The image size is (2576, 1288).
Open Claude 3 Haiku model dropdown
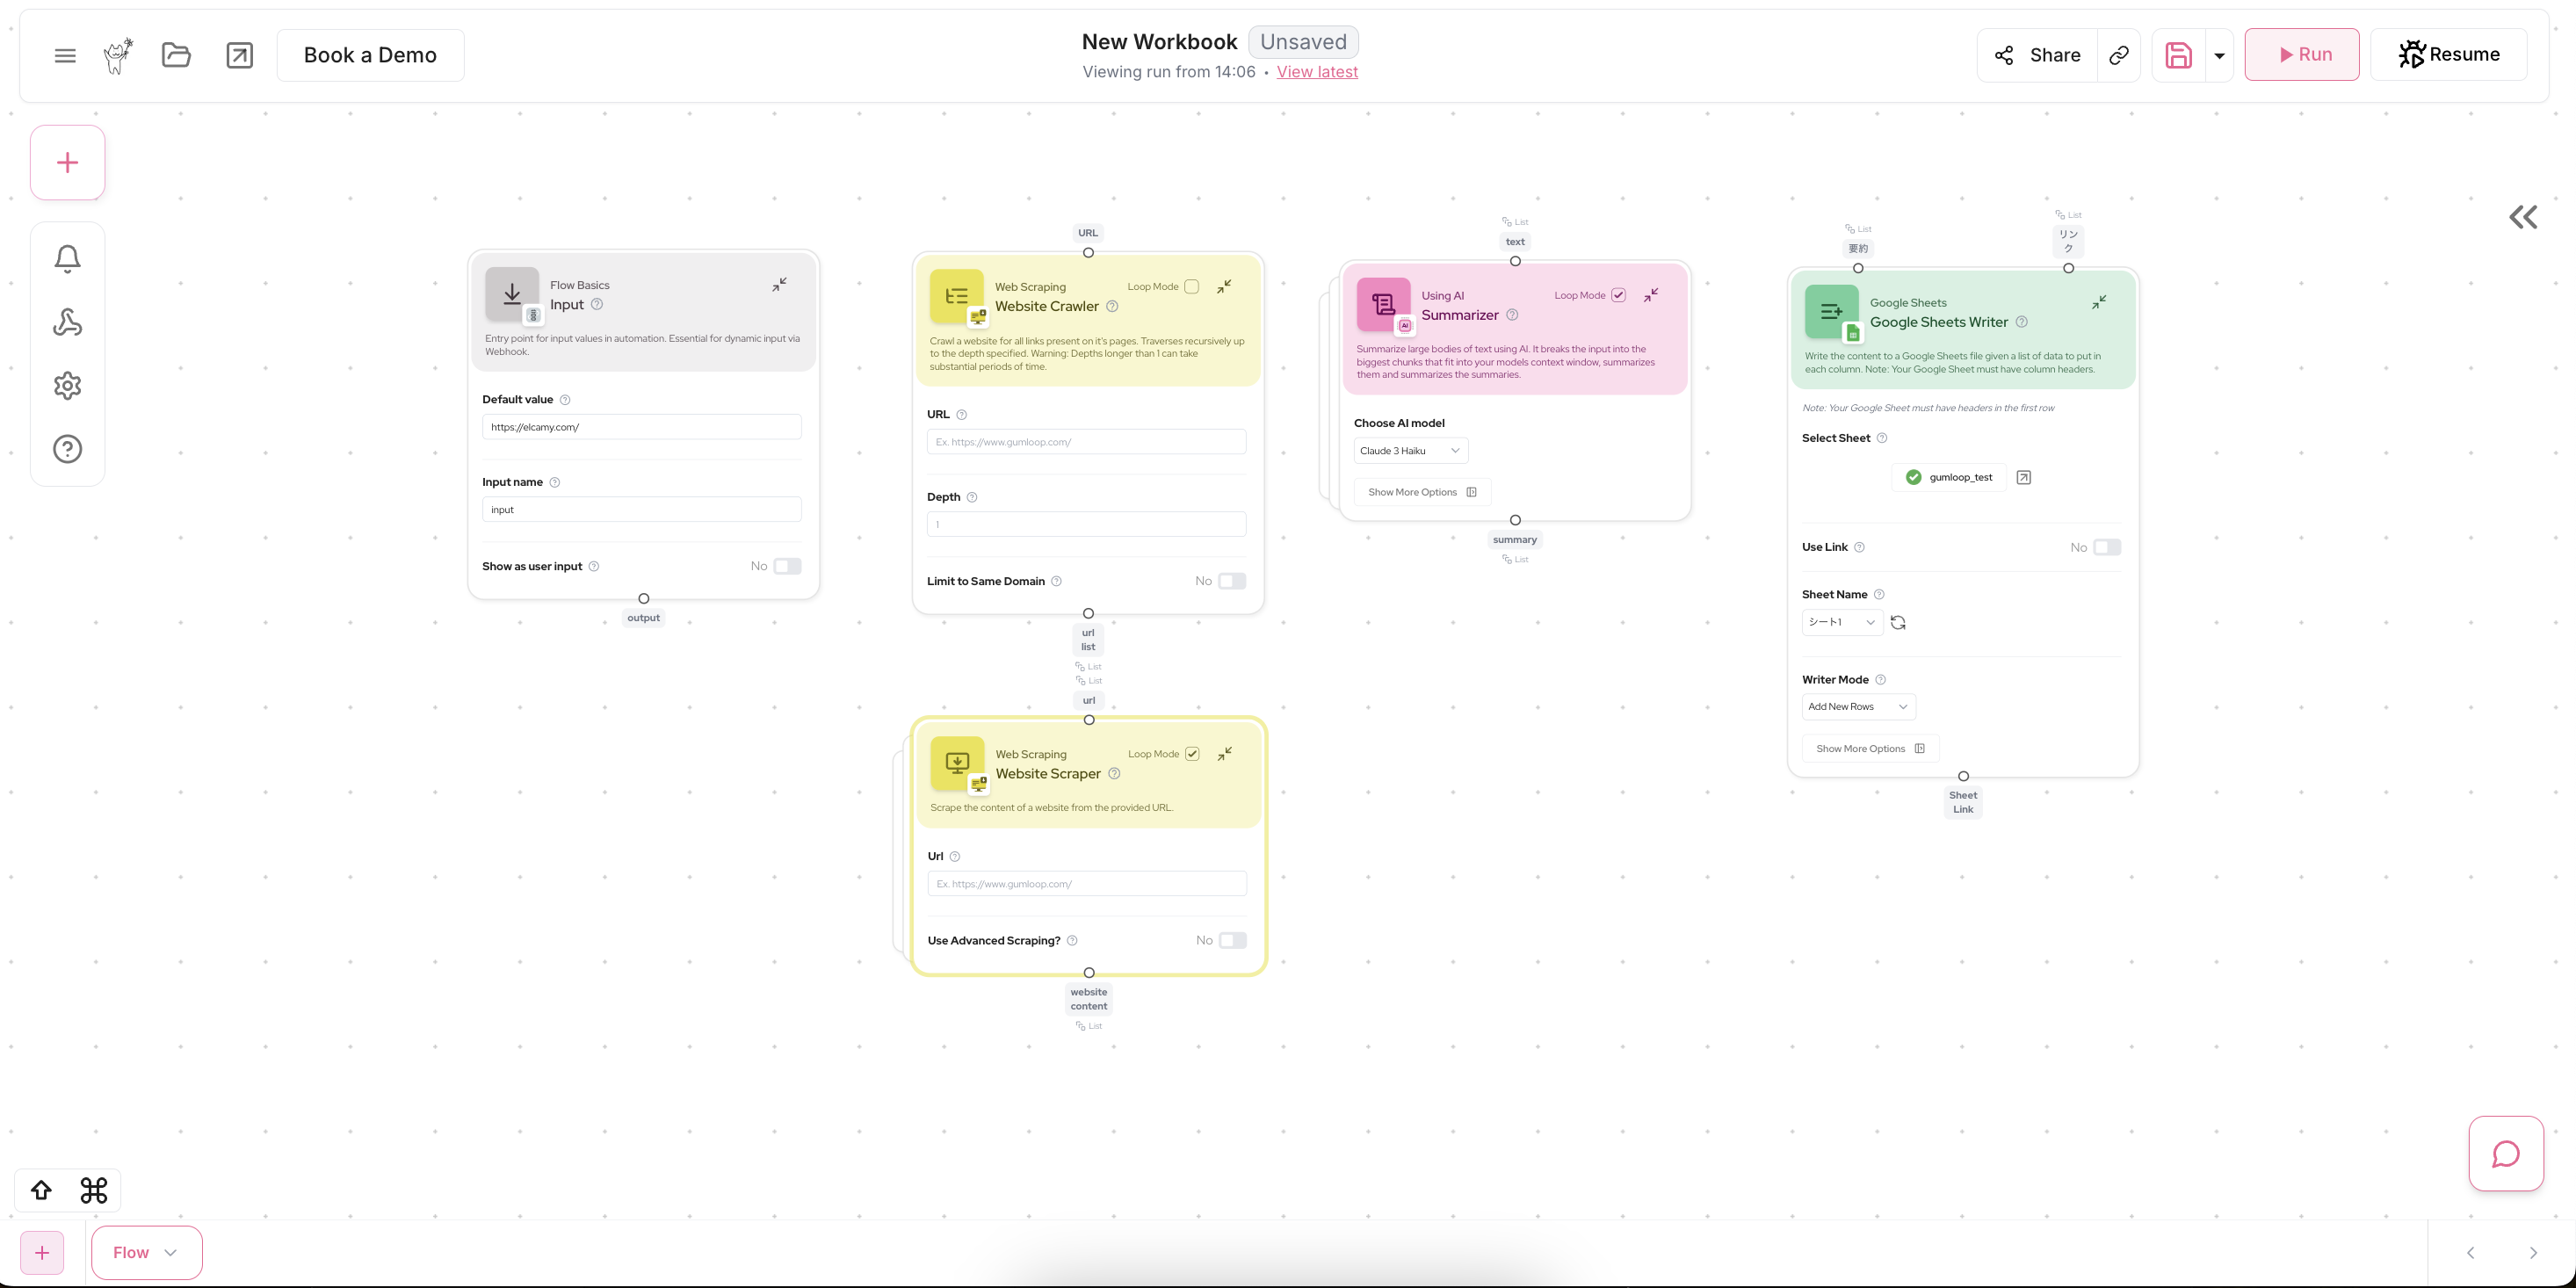[1410, 451]
